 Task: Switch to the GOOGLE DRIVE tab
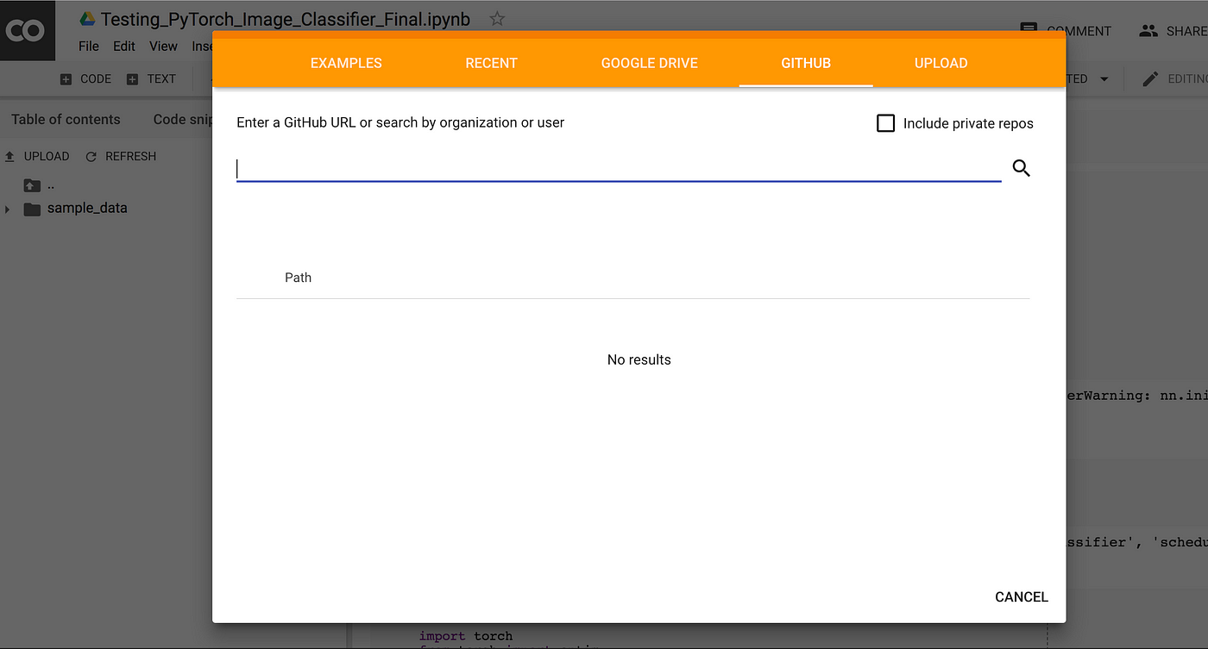(x=650, y=63)
